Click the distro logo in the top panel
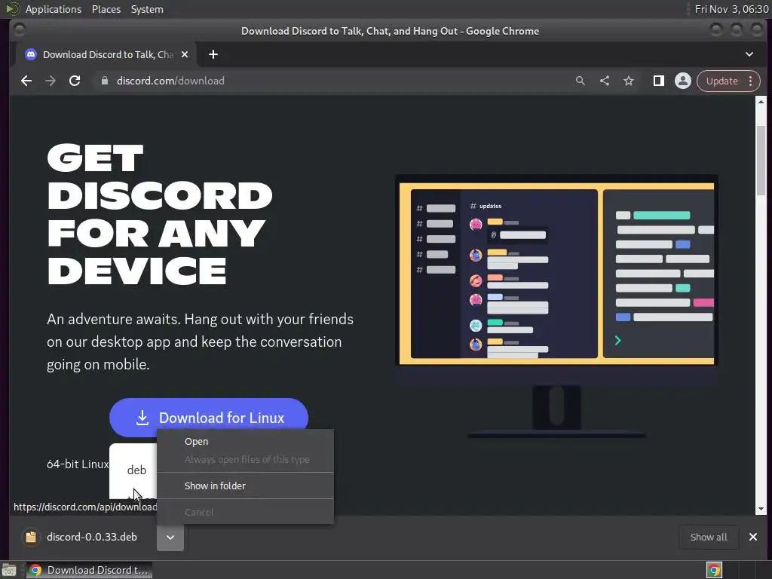The width and height of the screenshot is (772, 579). [x=12, y=9]
